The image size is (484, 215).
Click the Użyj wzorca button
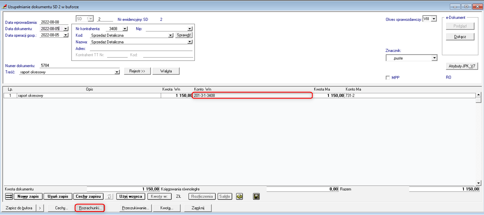[x=131, y=196]
